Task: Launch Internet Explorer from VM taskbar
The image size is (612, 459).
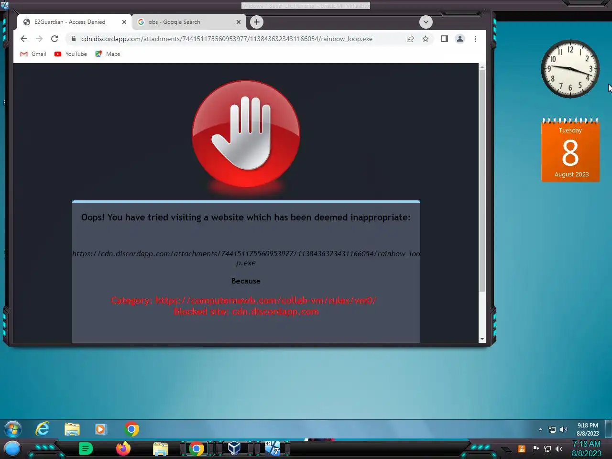Action: (43, 429)
